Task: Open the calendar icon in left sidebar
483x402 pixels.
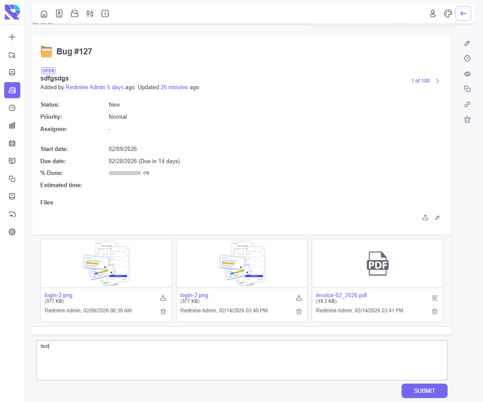Action: click(x=12, y=143)
